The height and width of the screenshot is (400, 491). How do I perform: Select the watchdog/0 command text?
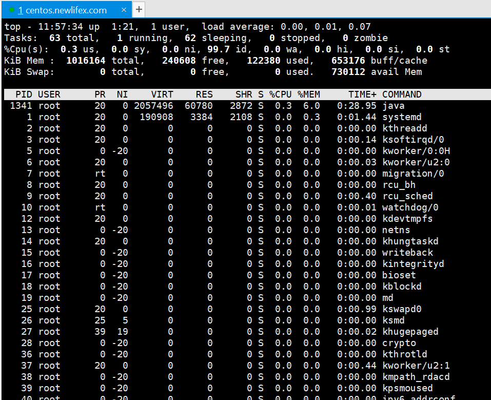pos(410,207)
